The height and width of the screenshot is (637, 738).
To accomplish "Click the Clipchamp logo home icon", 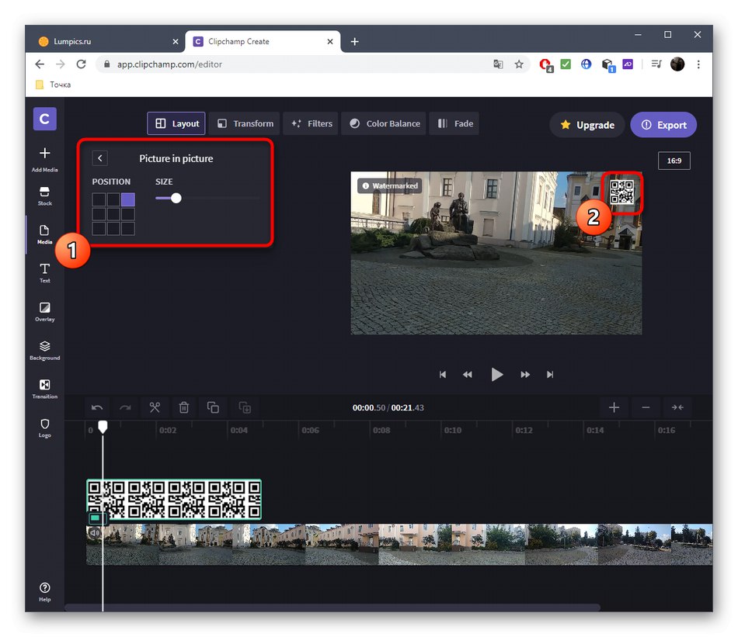I will 45,119.
